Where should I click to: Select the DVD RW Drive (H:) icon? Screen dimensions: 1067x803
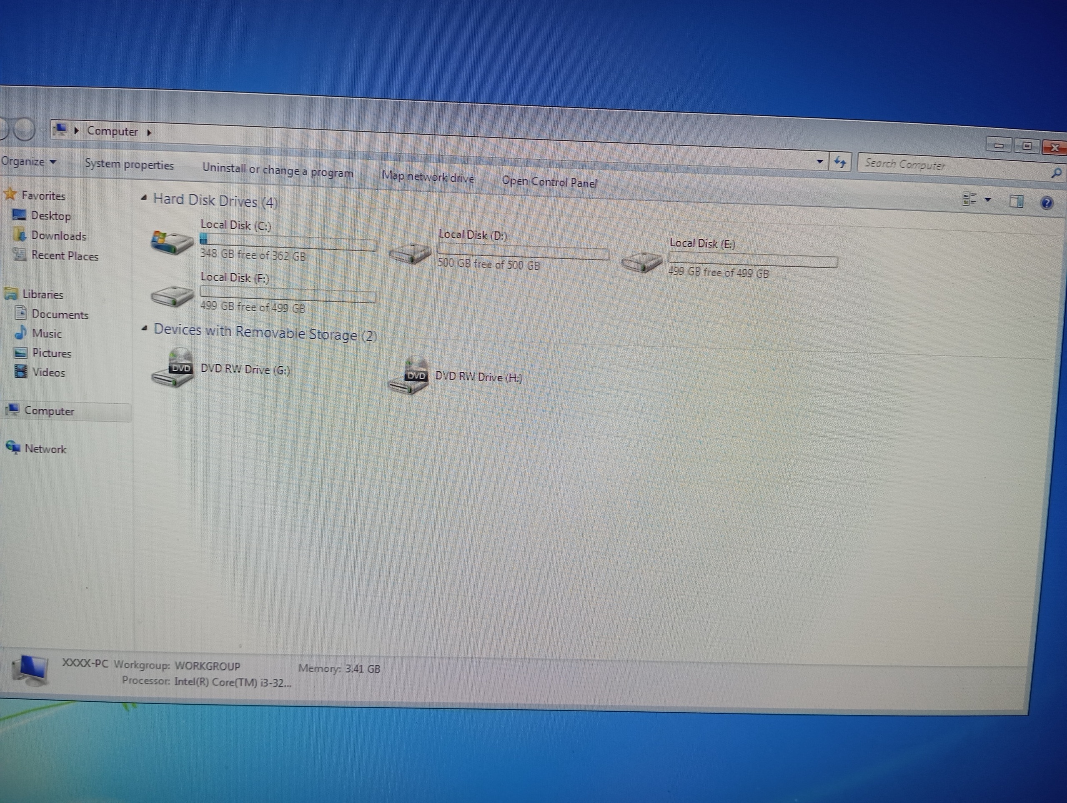(x=408, y=376)
